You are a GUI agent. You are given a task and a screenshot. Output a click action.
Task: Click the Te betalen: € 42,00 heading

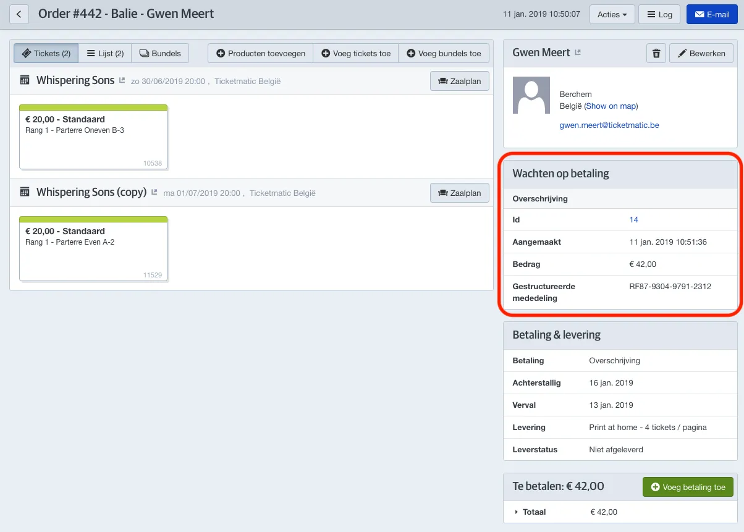(559, 486)
